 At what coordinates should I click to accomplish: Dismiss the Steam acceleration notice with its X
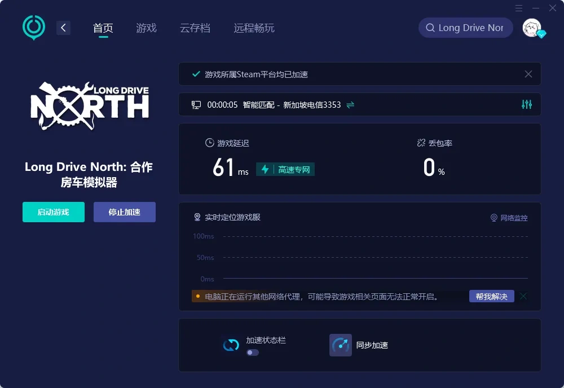(528, 74)
